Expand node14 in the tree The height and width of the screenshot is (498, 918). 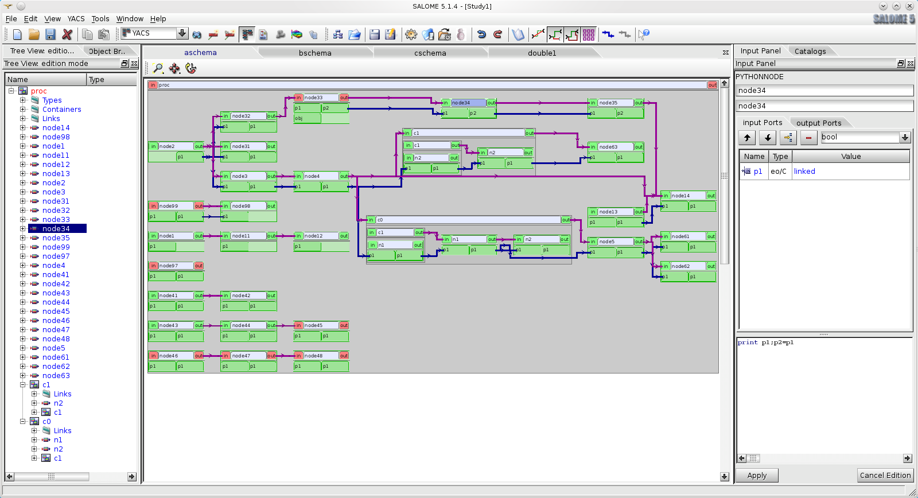pyautogui.click(x=23, y=128)
